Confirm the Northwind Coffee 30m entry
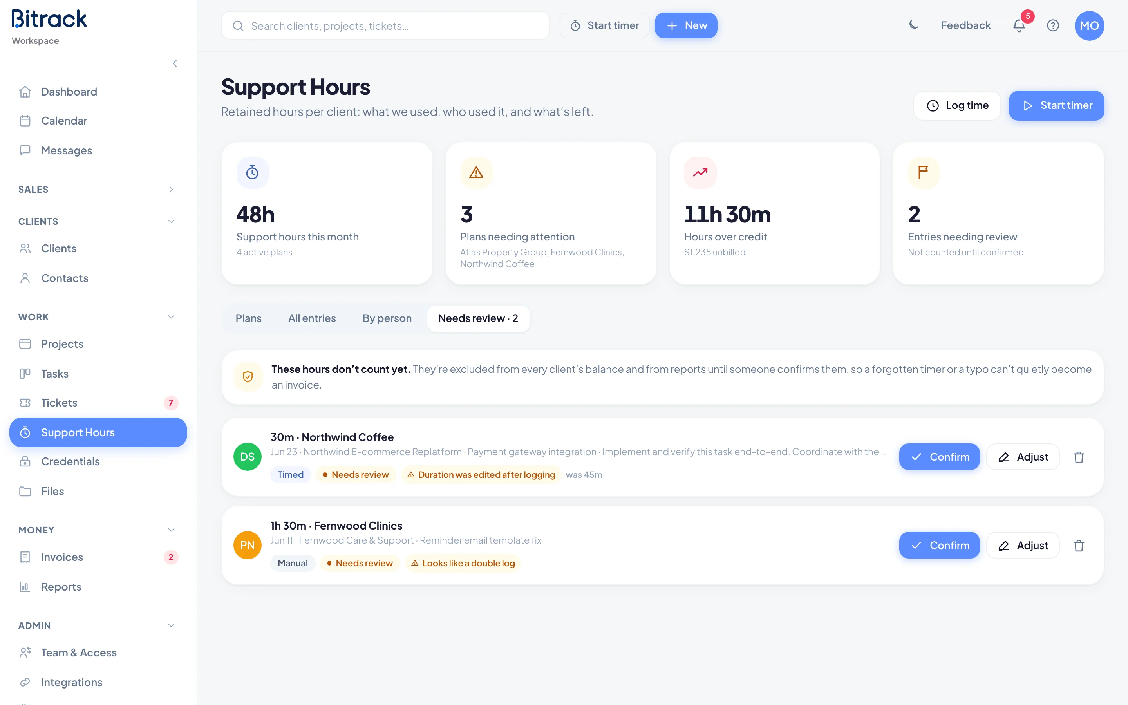Viewport: 1128px width, 705px height. tap(939, 457)
